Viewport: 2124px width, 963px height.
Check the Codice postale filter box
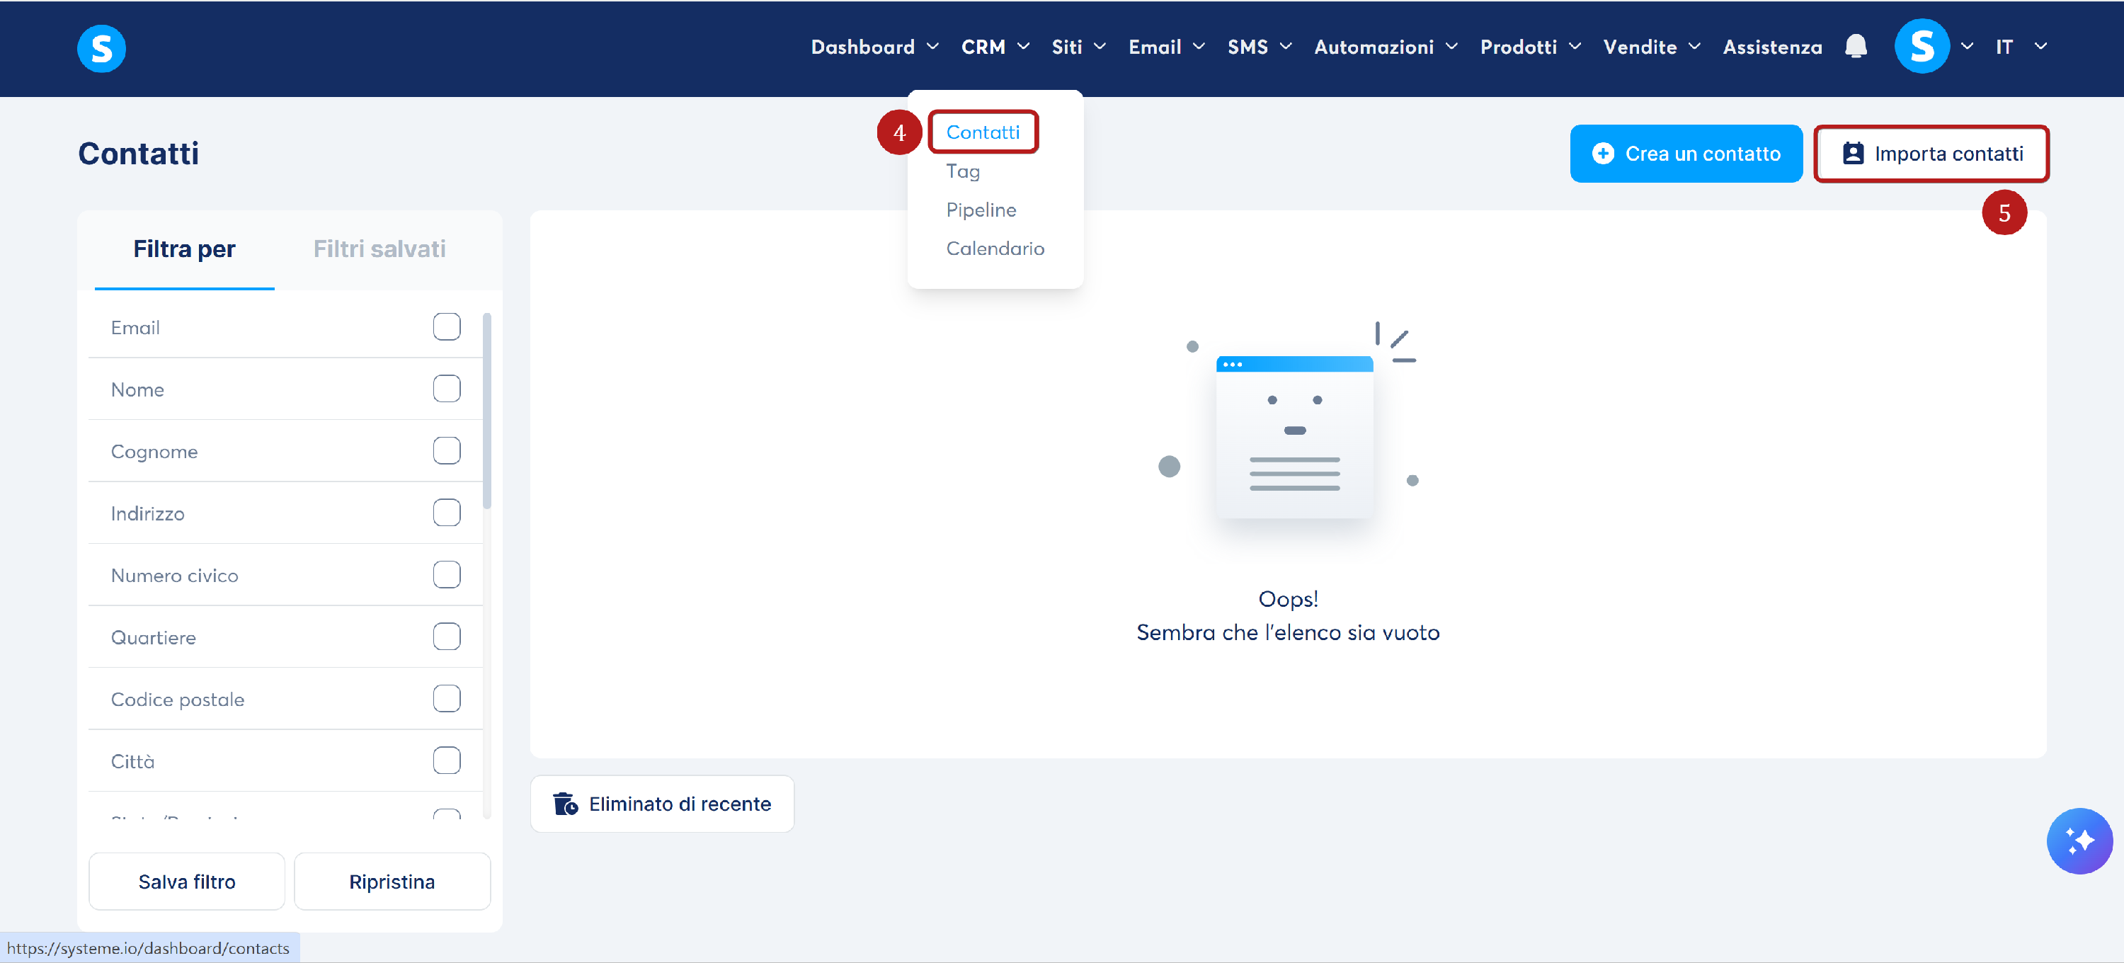(x=446, y=698)
